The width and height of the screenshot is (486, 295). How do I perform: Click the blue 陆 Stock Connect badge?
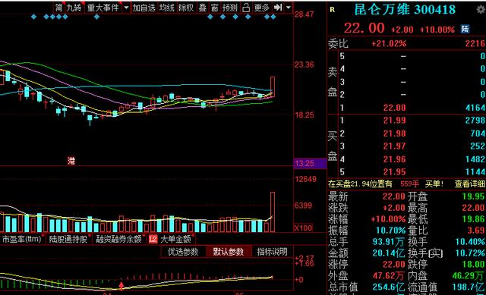point(465,29)
